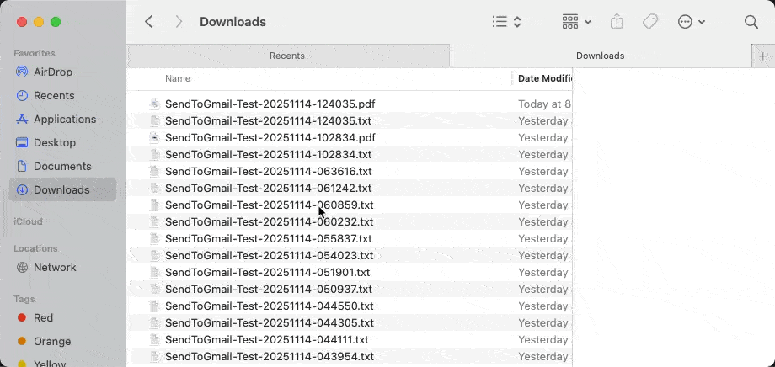Select the Red tag in sidebar

pos(43,318)
